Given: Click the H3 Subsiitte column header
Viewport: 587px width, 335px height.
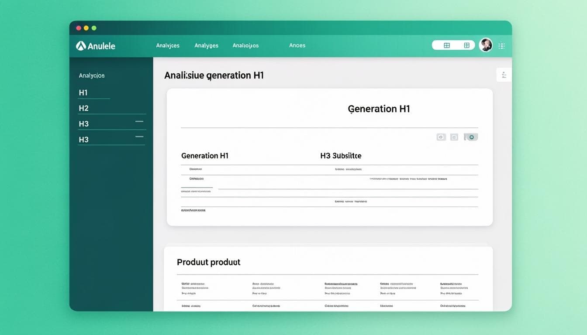Looking at the screenshot, I should click(341, 156).
